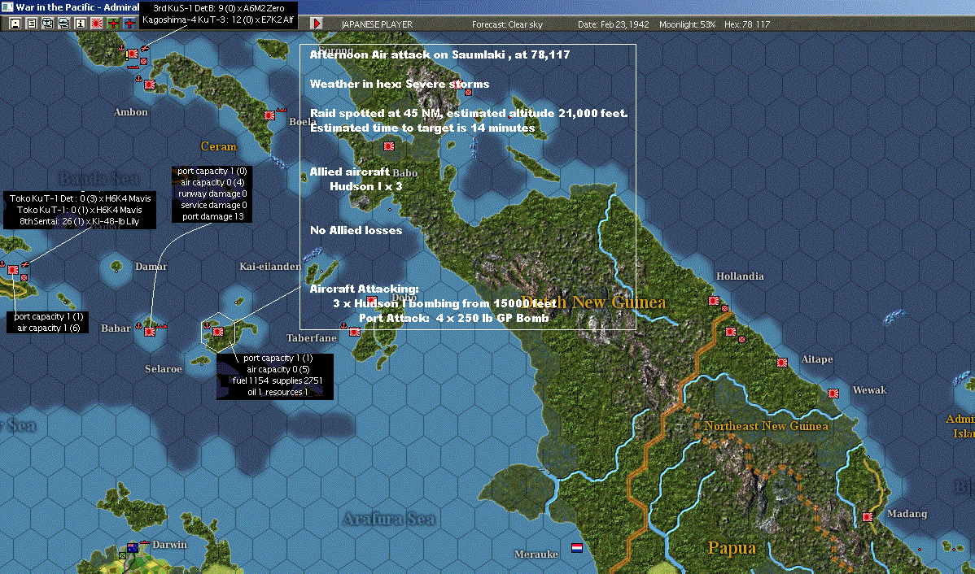Click the 'Moonlight: 53%' status text
The width and height of the screenshot is (975, 574).
point(687,24)
